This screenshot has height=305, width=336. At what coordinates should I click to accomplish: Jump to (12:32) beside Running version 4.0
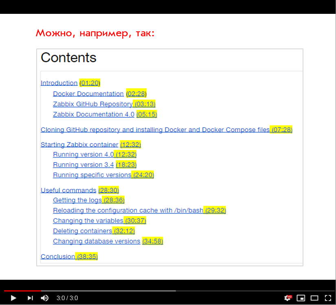pyautogui.click(x=126, y=154)
